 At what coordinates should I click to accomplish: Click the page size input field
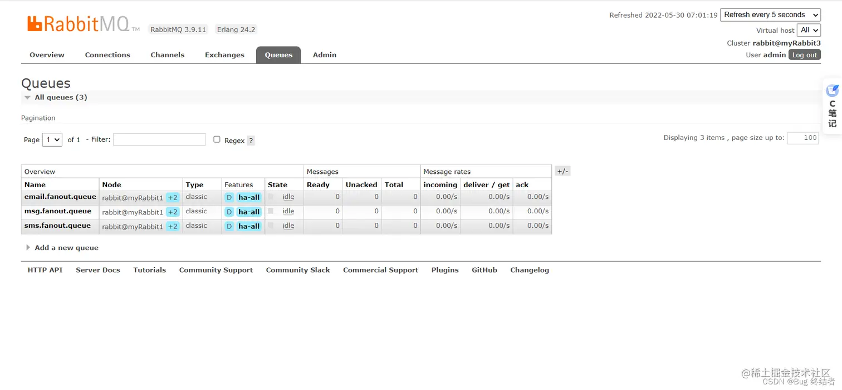[x=802, y=138]
